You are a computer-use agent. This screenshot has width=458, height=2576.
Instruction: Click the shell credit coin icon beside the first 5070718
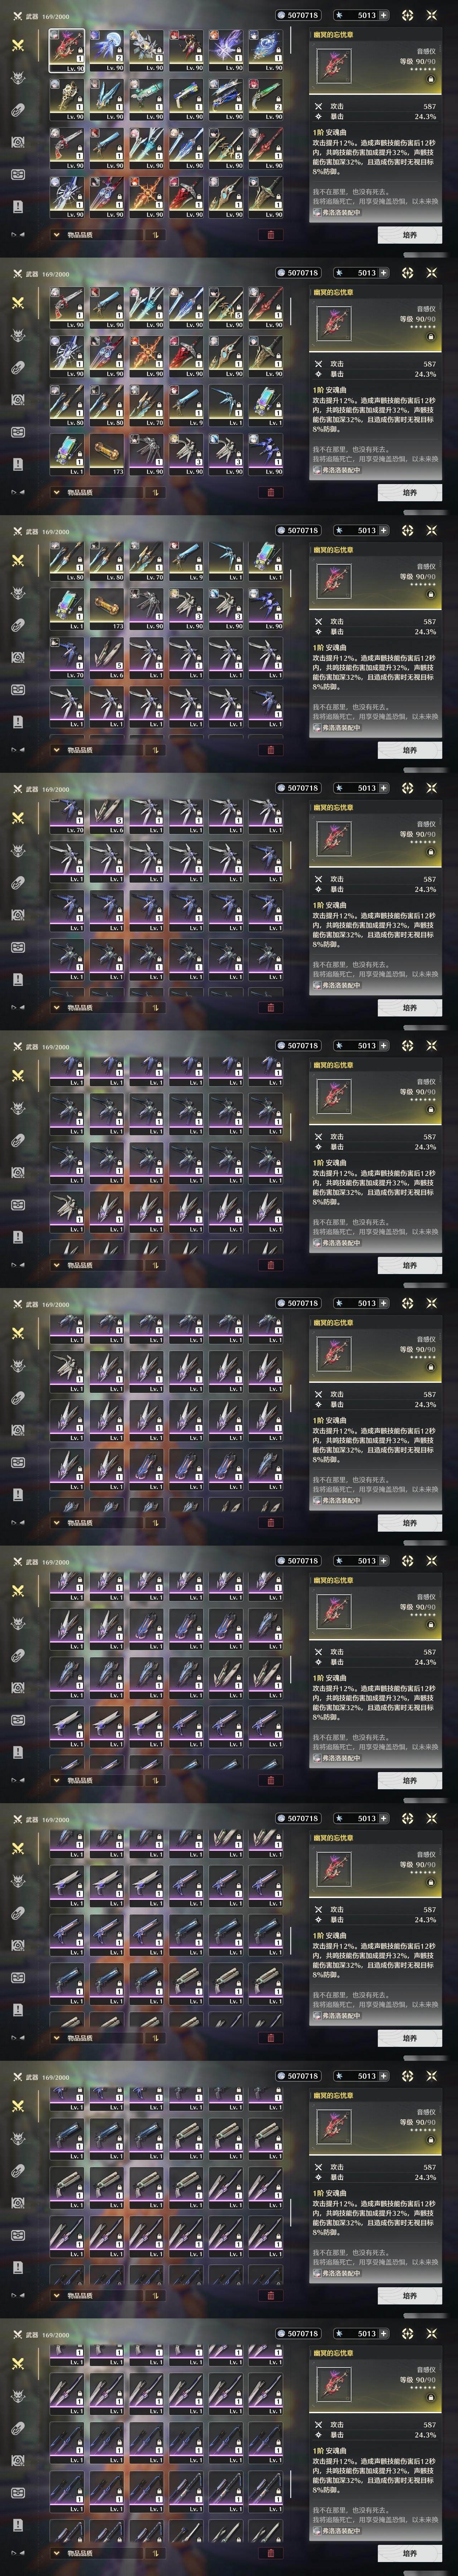[x=281, y=15]
